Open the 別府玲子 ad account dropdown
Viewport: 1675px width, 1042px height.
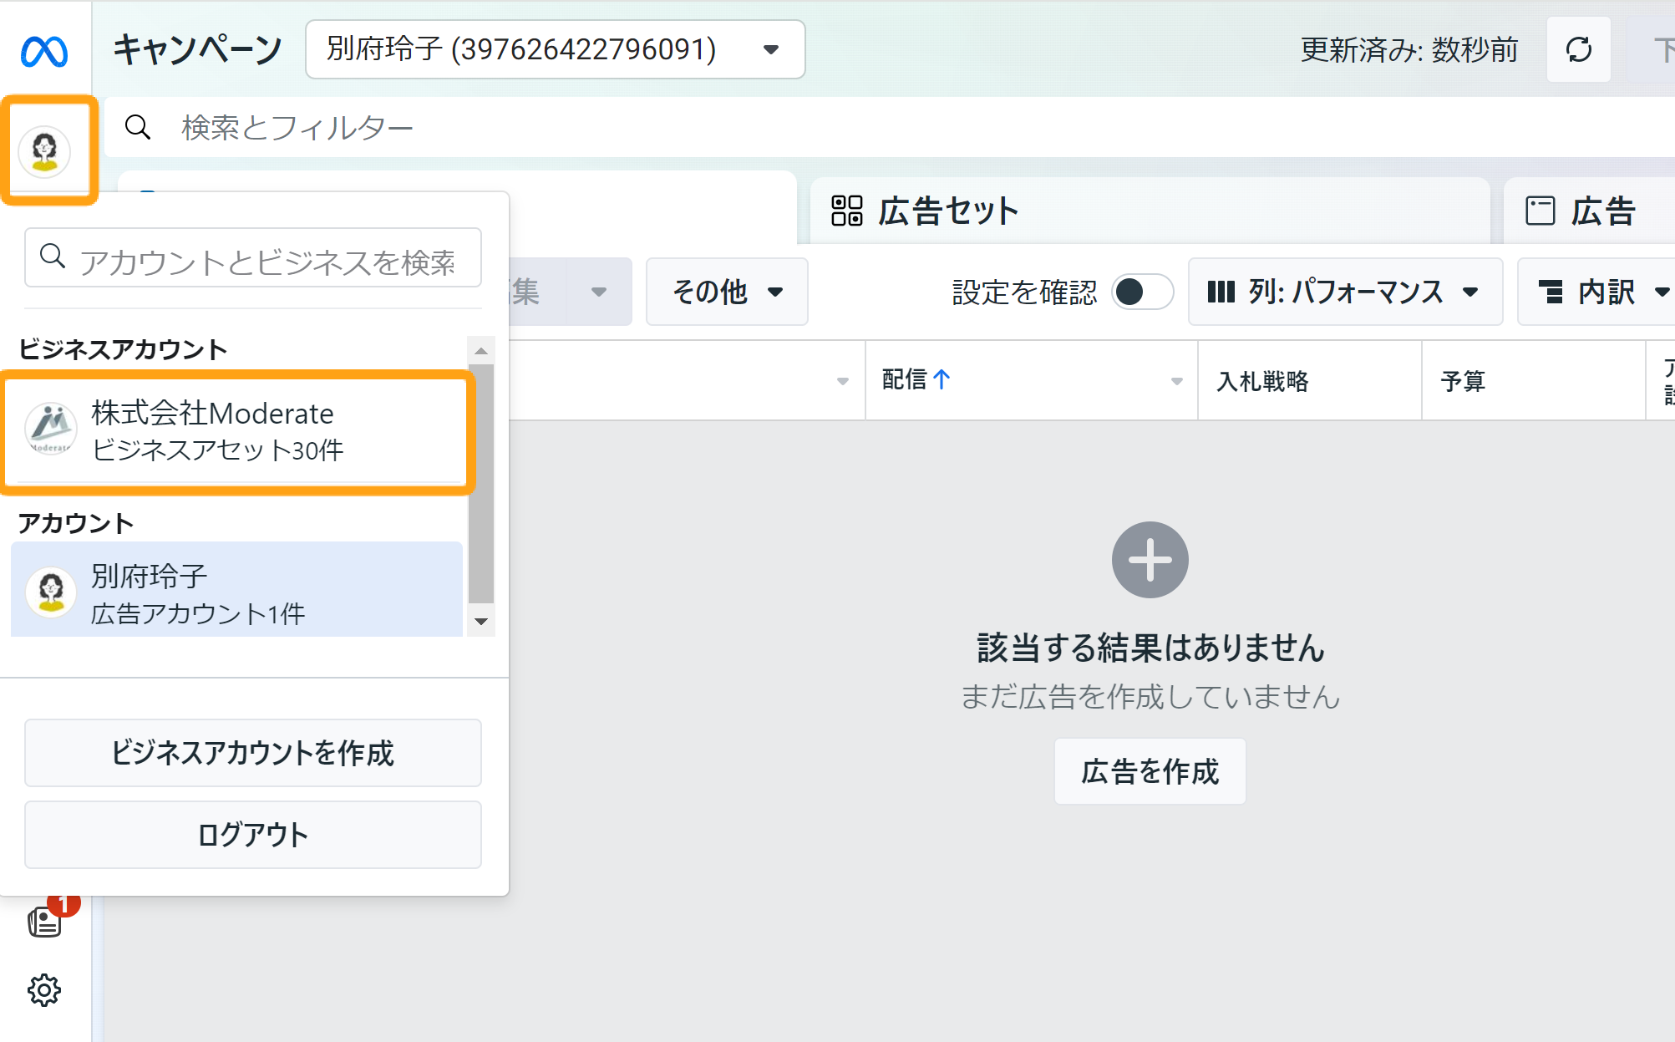pyautogui.click(x=556, y=50)
